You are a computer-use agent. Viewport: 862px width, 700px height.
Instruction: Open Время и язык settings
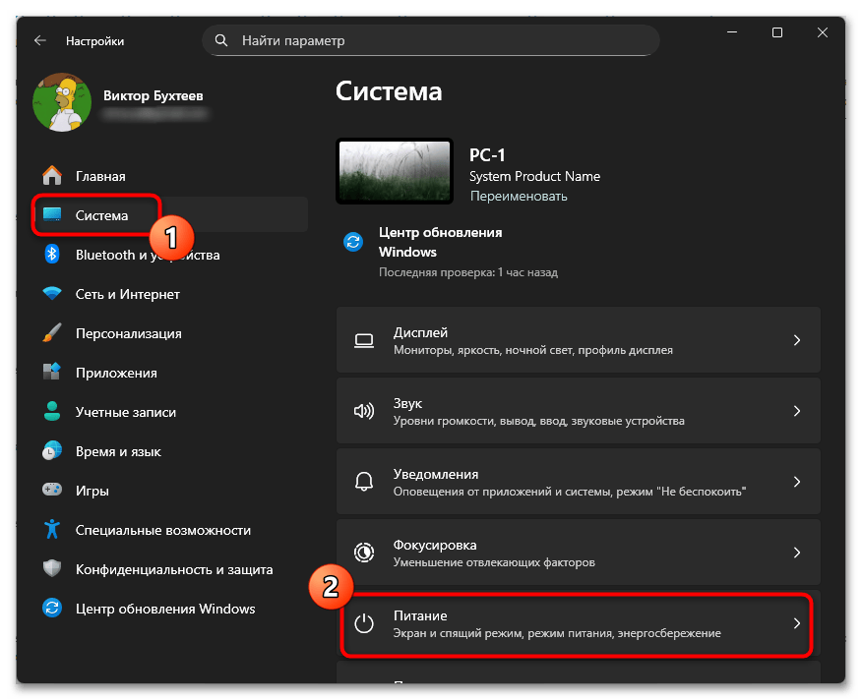click(x=170, y=451)
